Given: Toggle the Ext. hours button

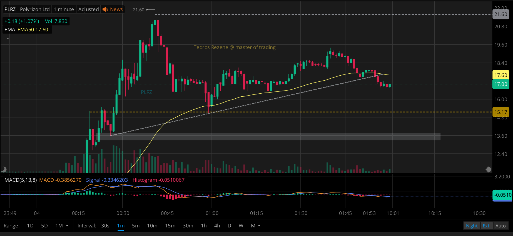Looking at the screenshot, I should coord(486,226).
